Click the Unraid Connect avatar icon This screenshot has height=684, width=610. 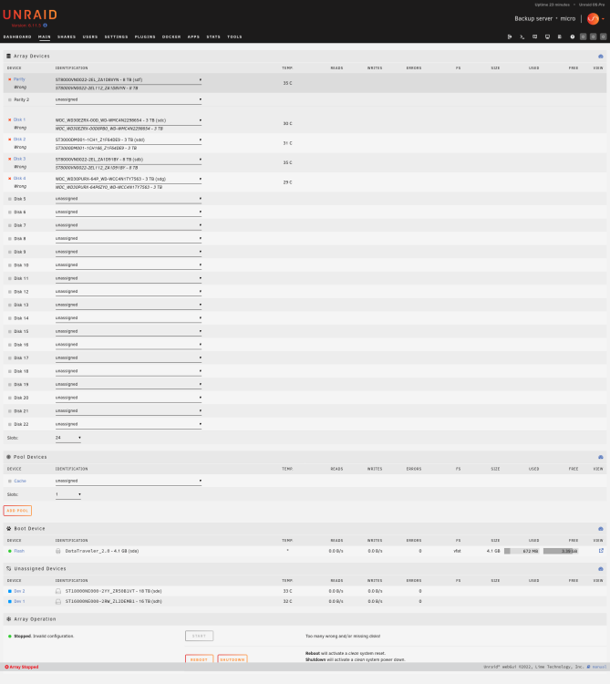(x=593, y=19)
